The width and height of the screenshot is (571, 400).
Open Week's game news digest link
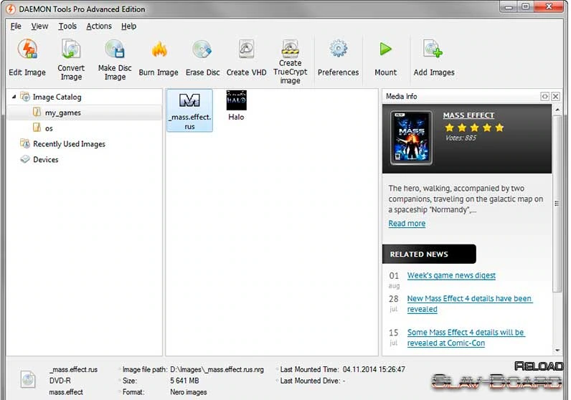pos(451,275)
